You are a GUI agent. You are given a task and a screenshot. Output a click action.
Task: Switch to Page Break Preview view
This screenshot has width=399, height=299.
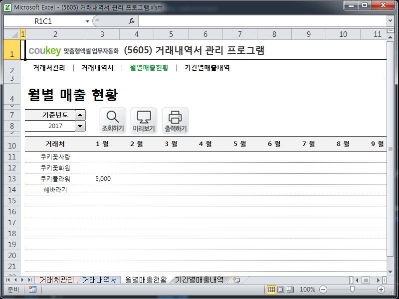290,290
